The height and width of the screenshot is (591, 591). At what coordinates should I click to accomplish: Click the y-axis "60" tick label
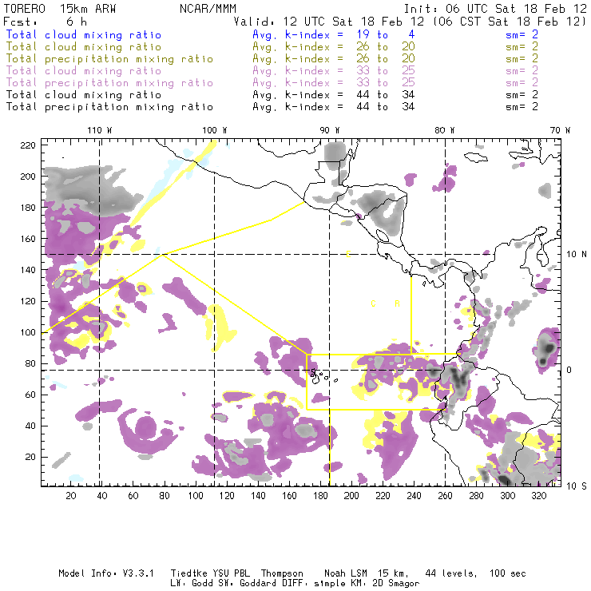point(30,395)
